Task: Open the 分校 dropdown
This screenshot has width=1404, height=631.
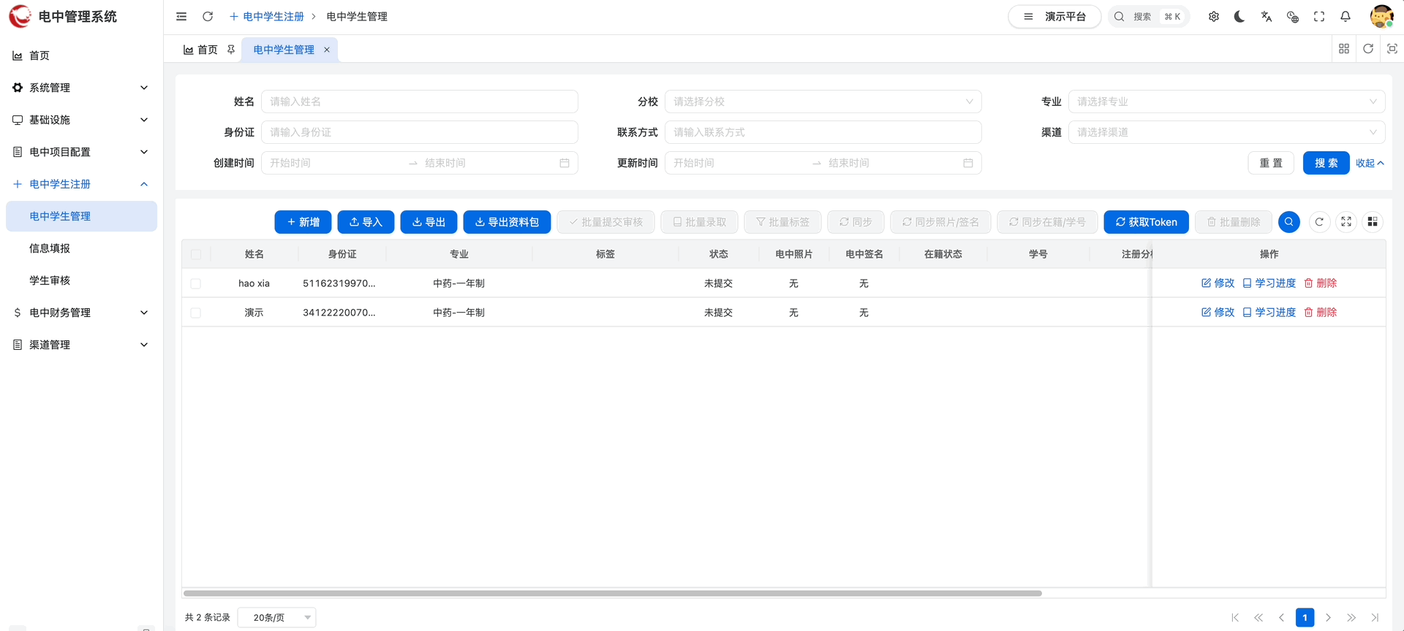Action: 823,102
